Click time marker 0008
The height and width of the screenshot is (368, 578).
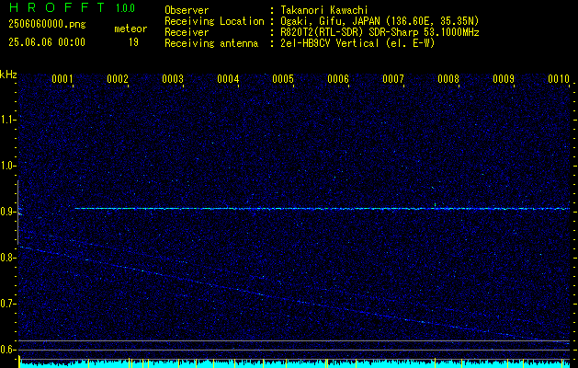[x=448, y=79]
